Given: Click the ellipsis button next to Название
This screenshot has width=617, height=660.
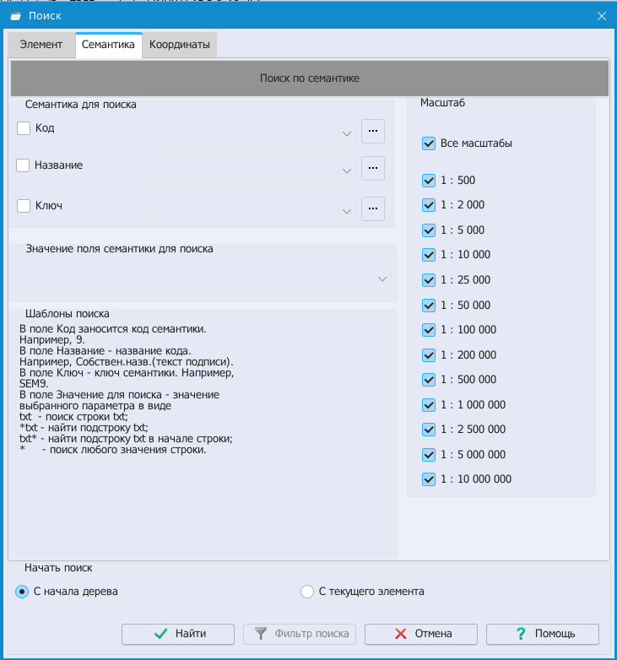Looking at the screenshot, I should [372, 168].
